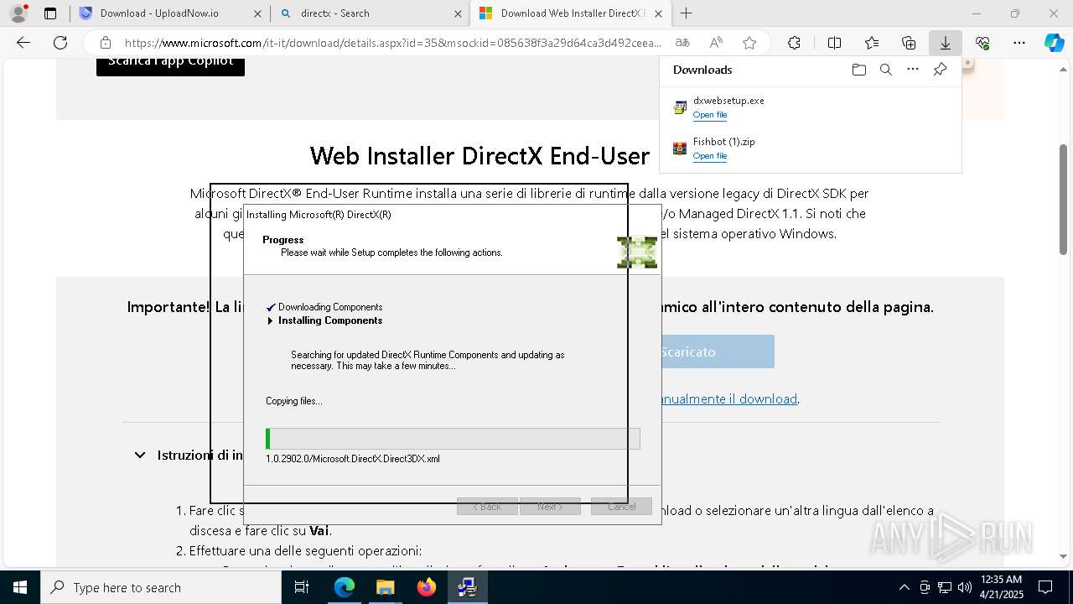This screenshot has height=604, width=1073.
Task: Click the Fishbot (1).zip archive icon
Action: coord(680,148)
